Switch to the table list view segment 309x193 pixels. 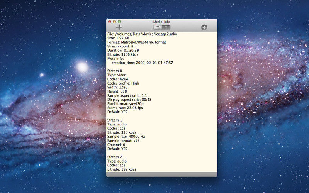(166, 27)
